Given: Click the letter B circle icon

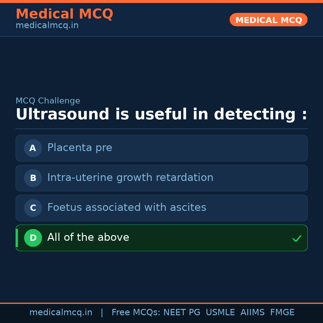Looking at the screenshot, I should click(33, 178).
